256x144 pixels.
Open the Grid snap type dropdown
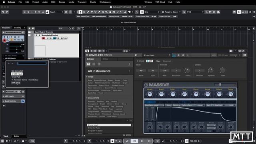[152, 12]
